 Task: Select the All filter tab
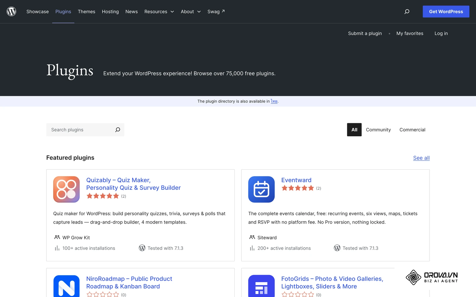point(354,130)
